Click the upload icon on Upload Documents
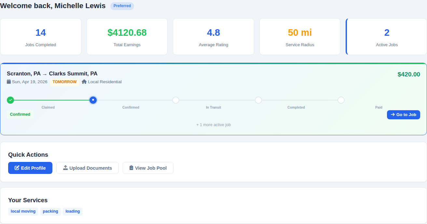 pyautogui.click(x=65, y=168)
